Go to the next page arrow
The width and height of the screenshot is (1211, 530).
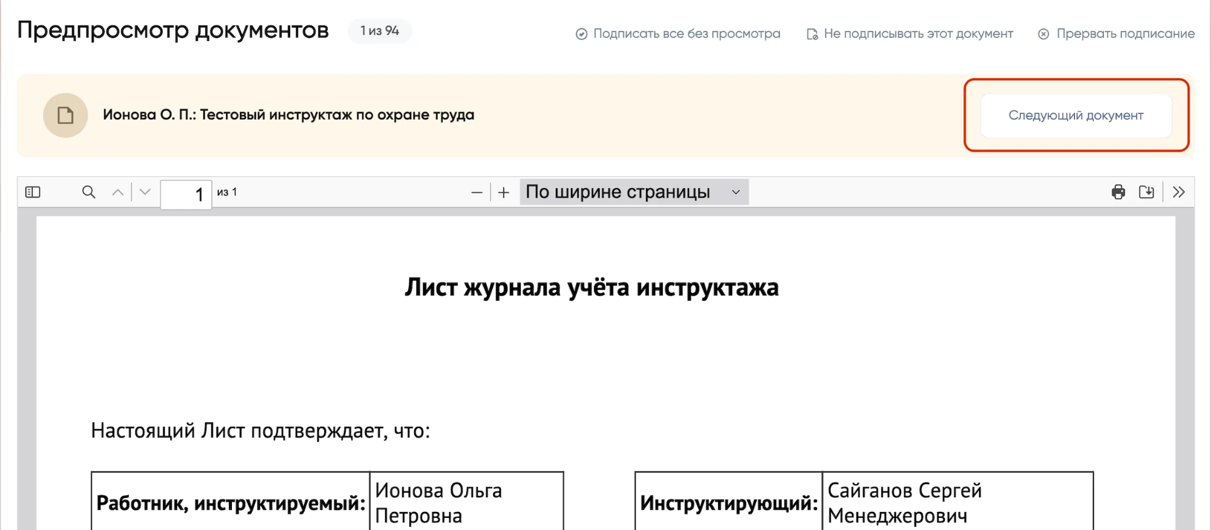[x=145, y=192]
